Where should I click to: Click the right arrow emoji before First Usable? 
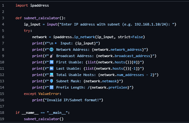pyautogui.click(x=52, y=62)
